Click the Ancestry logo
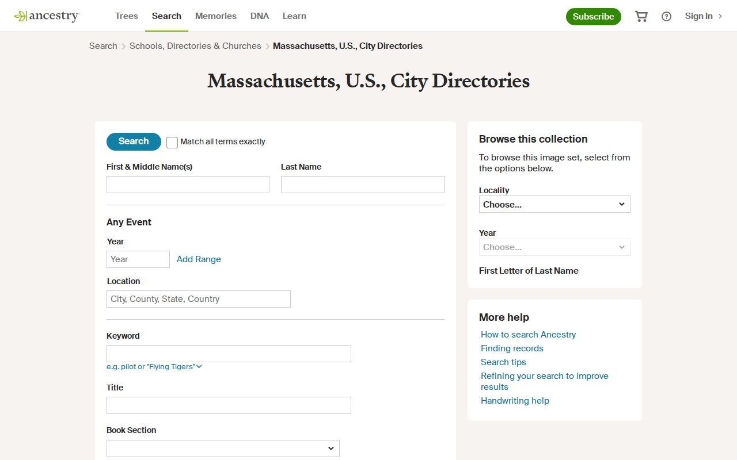Screen dimensions: 737x460 pyautogui.click(x=47, y=16)
